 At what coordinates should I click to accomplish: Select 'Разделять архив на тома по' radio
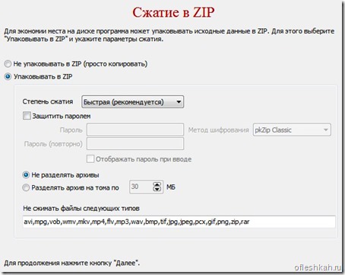tap(26, 187)
